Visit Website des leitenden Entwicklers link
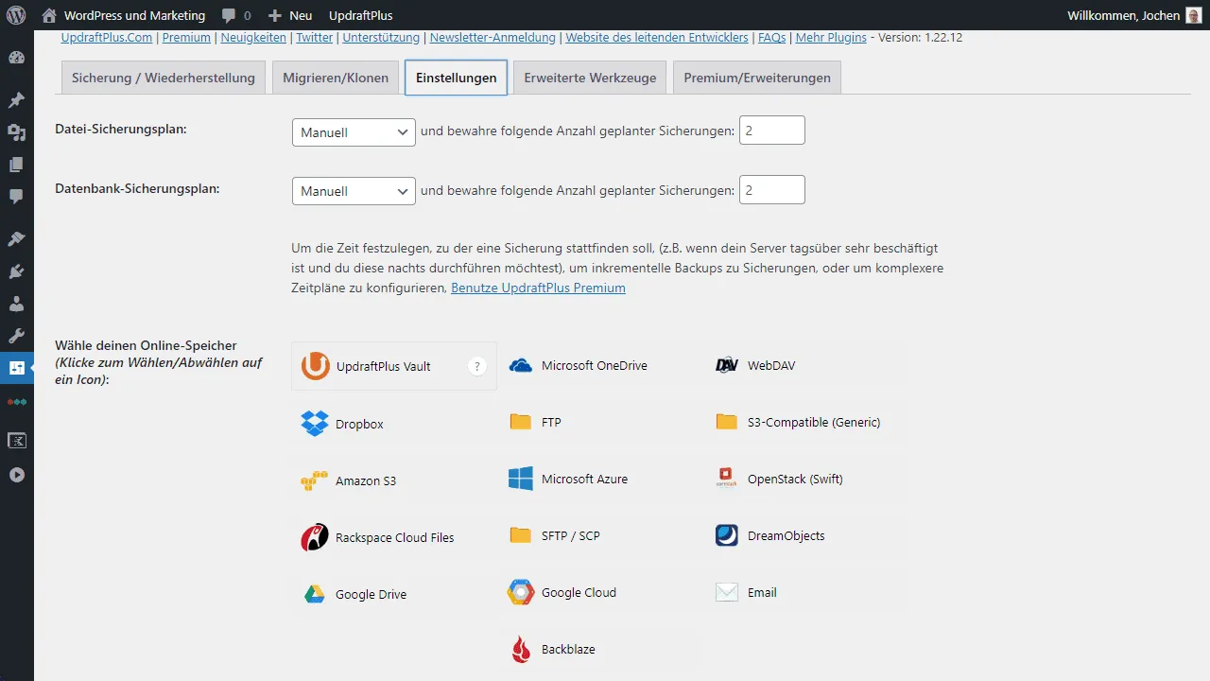Image resolution: width=1210 pixels, height=681 pixels. (x=656, y=38)
